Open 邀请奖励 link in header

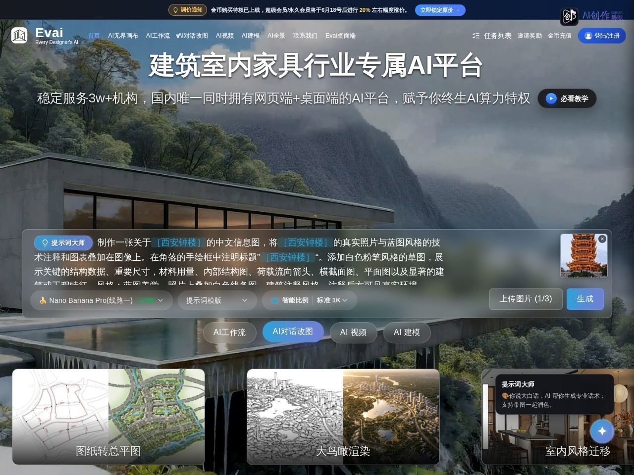pyautogui.click(x=529, y=36)
